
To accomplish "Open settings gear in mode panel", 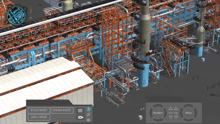I will (x=88, y=120).
